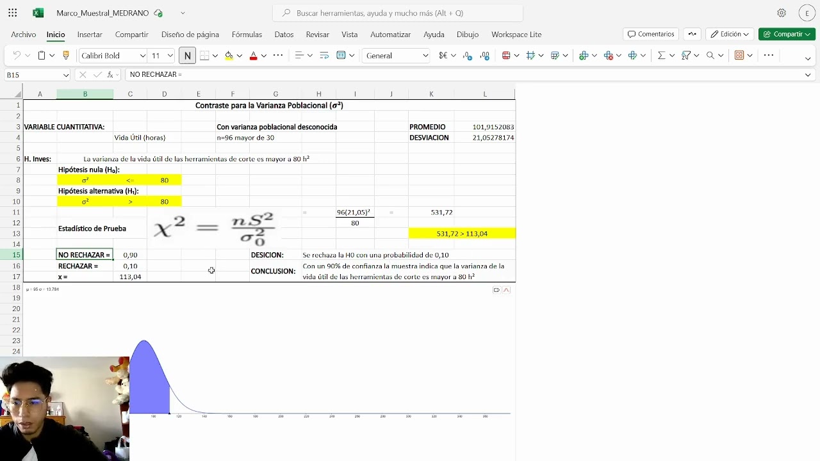Switch to the Vista tab

tap(349, 35)
